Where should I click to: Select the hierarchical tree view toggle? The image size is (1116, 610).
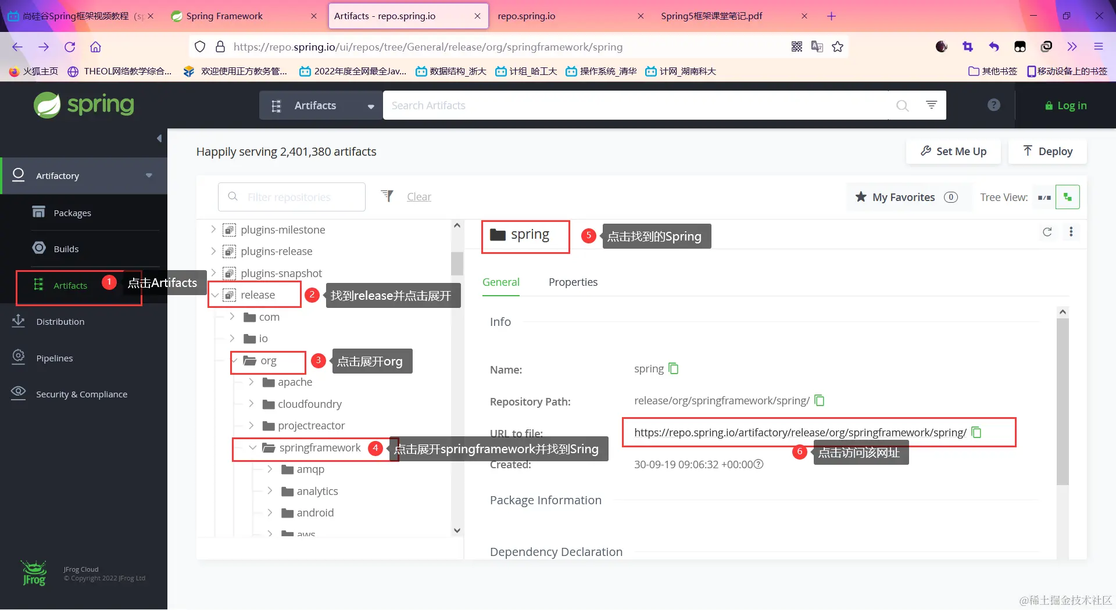(1068, 198)
